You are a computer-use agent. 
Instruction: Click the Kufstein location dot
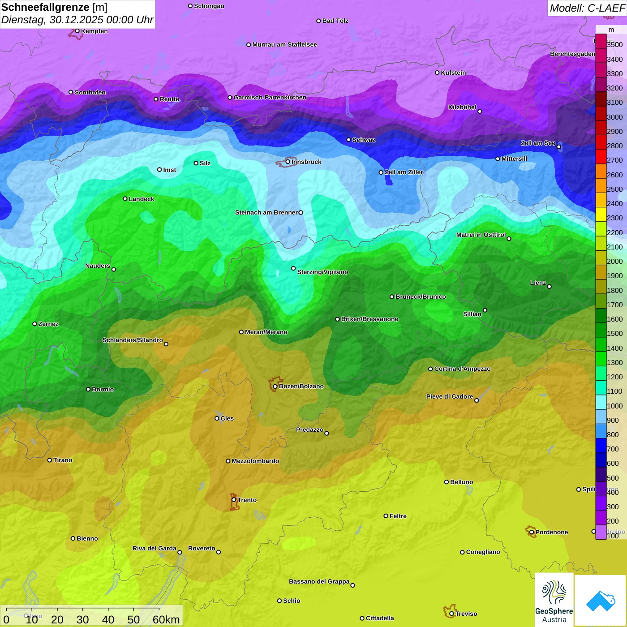click(x=437, y=73)
